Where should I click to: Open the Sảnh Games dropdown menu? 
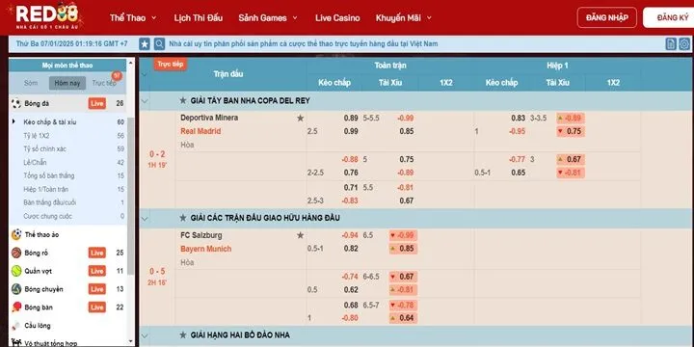point(268,18)
